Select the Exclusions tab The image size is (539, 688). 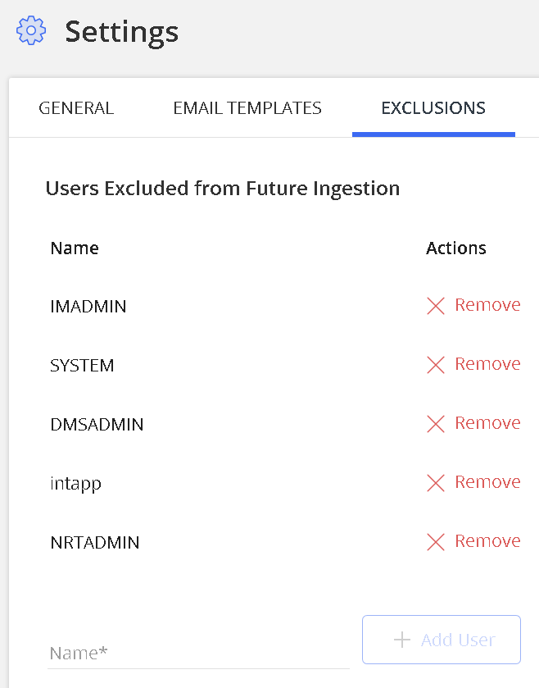433,108
